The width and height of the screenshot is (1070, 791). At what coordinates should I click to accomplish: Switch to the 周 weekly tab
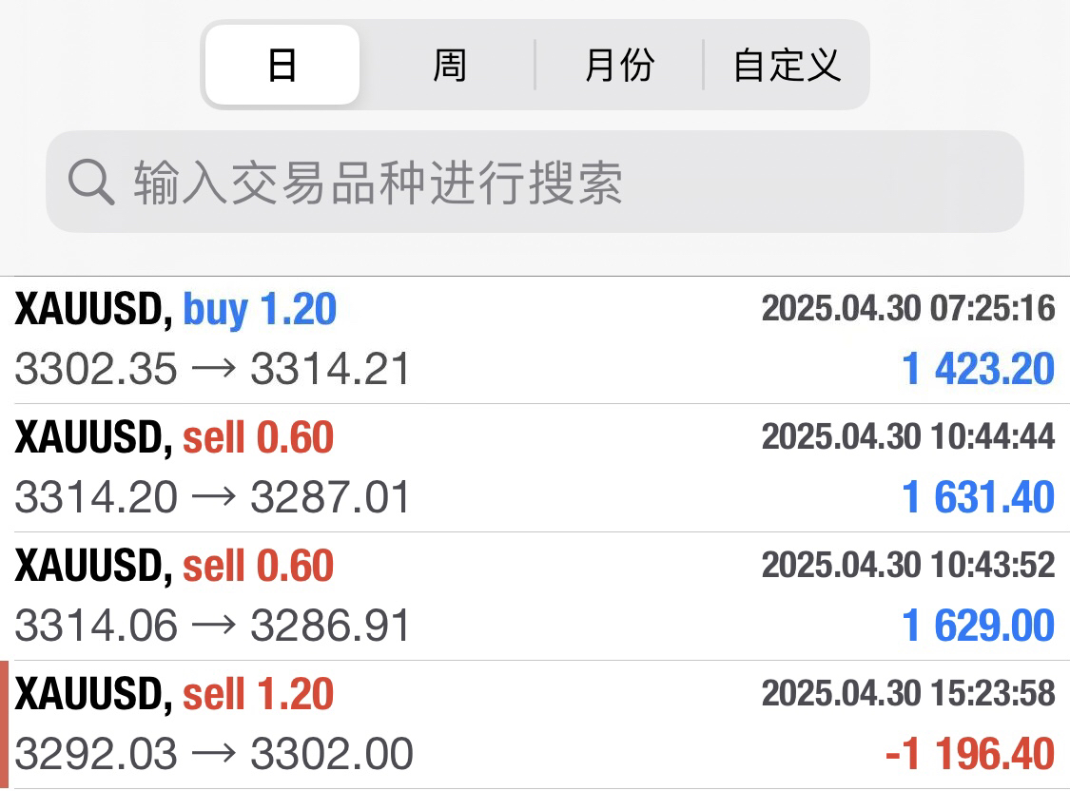coord(449,65)
